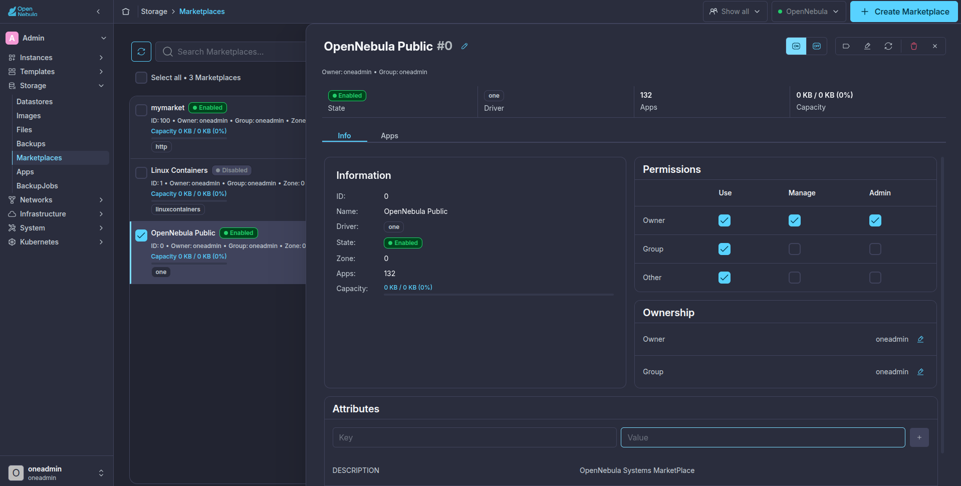Viewport: 961px width, 486px height.
Task: Add attribute with plus button
Action: [919, 437]
